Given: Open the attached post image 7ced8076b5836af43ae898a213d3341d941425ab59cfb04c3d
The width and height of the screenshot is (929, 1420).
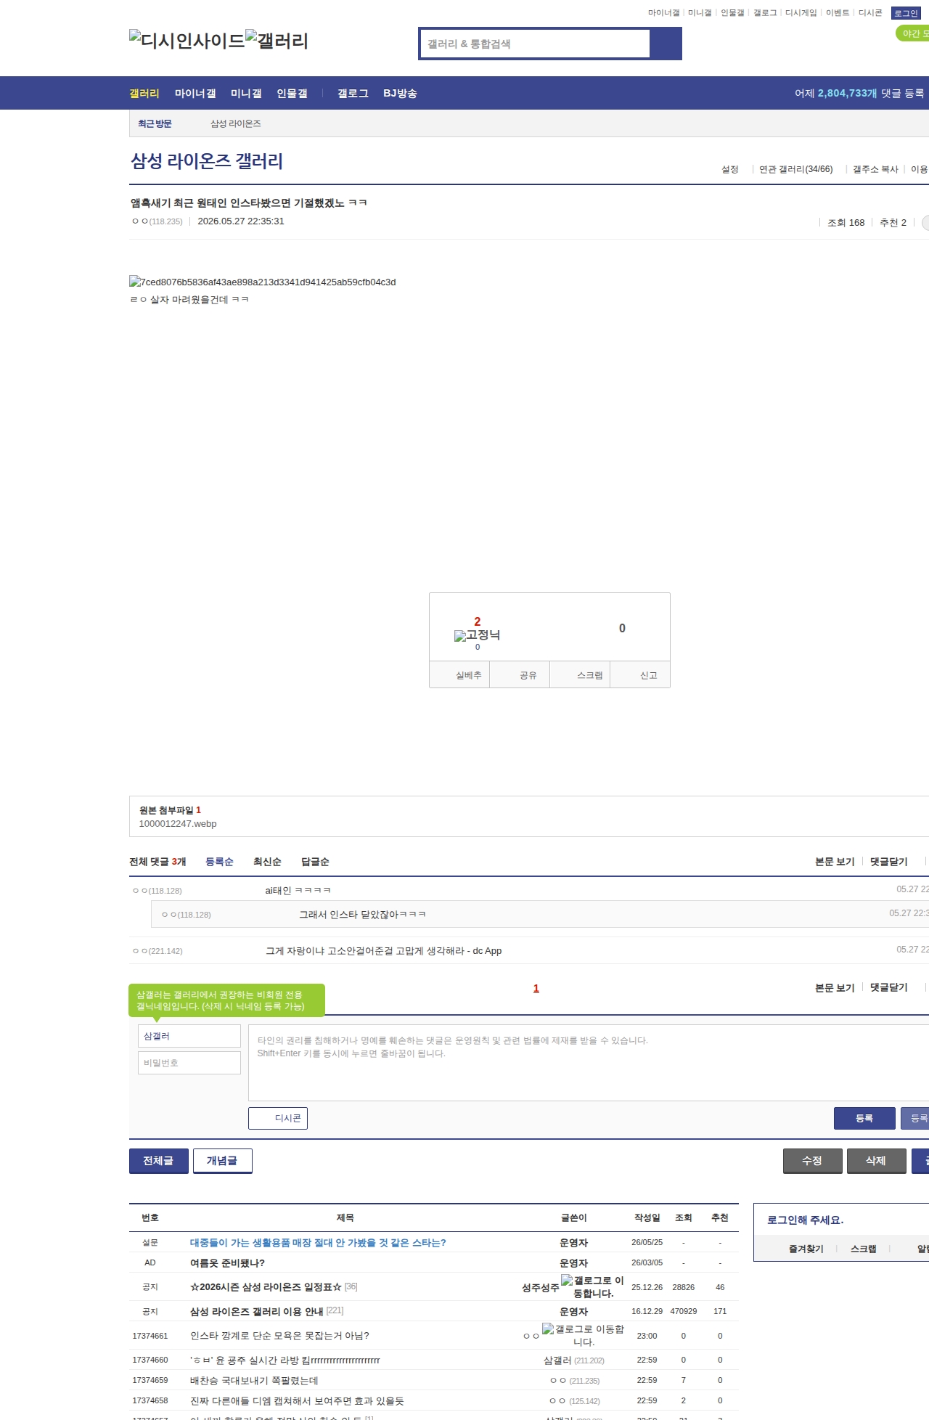Looking at the screenshot, I should tap(263, 282).
